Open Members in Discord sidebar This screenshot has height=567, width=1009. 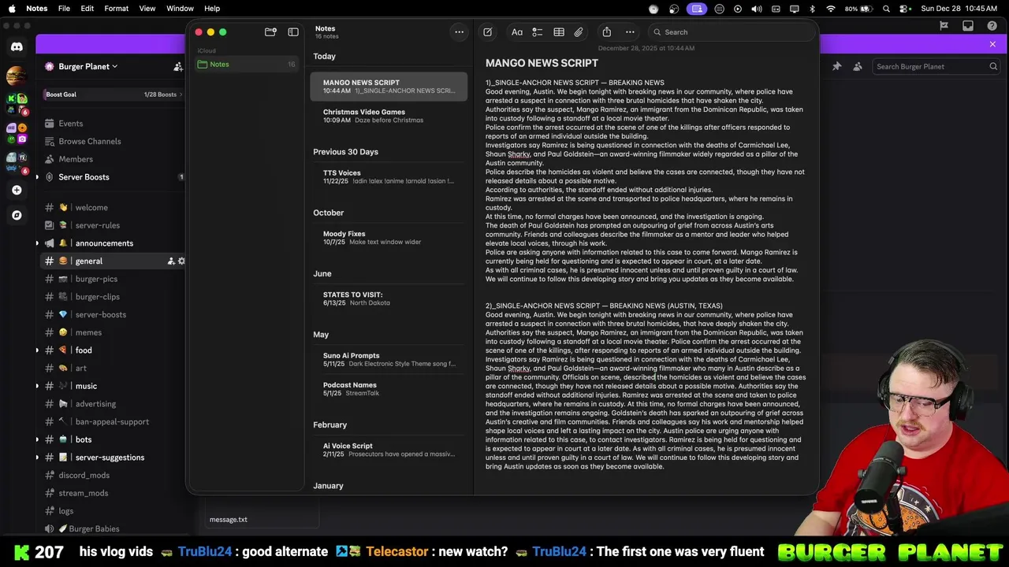[75, 159]
